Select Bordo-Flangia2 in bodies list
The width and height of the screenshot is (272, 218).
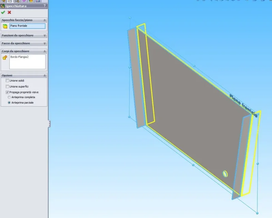click(x=19, y=57)
